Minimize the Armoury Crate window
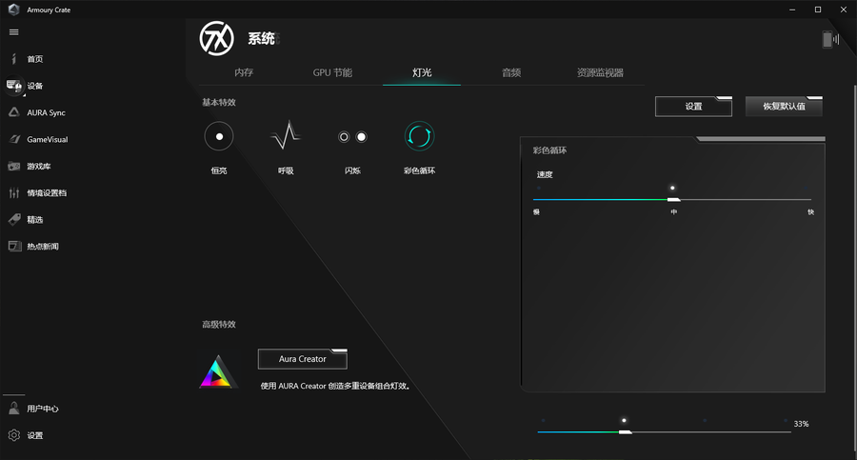 pos(792,10)
